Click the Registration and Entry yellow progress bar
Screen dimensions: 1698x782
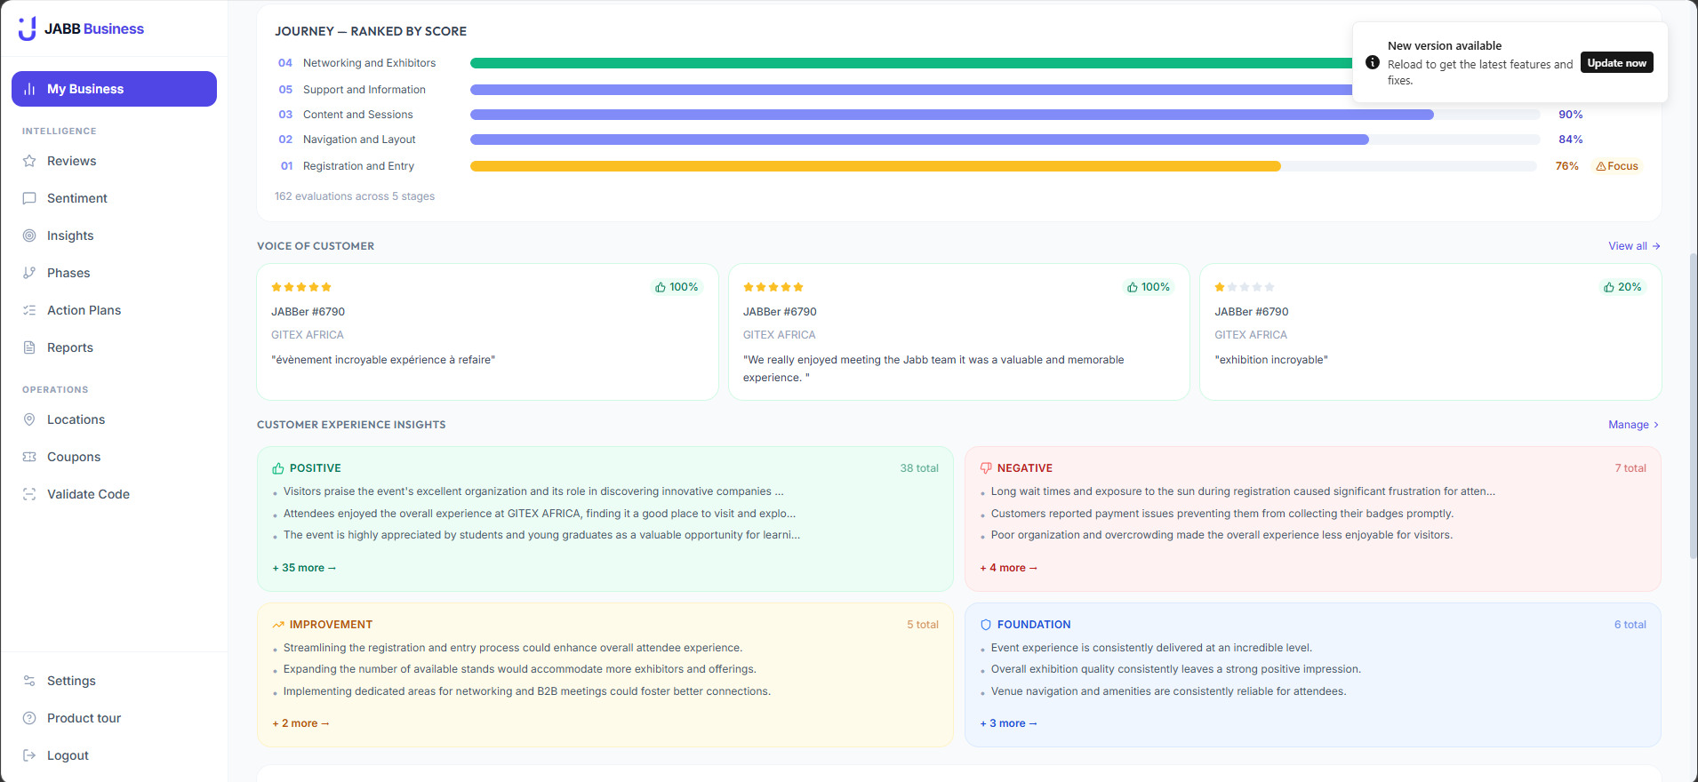point(876,166)
